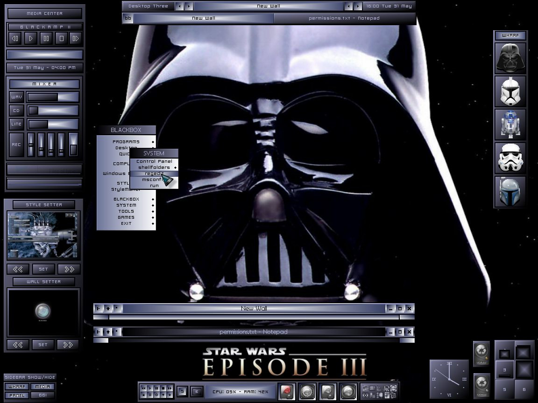Adjust the WAV volume slider
Image resolution: width=538 pixels, height=403 pixels.
coord(53,97)
